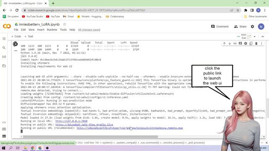Viewport: 269px width, 151px height.
Task: Open Models - Hugging Face bookmark
Action: (x=90, y=16)
